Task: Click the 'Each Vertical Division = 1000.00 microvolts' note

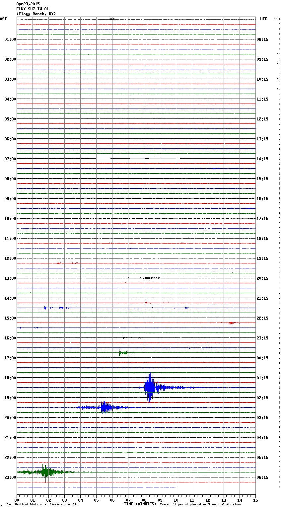Action: click(42, 505)
